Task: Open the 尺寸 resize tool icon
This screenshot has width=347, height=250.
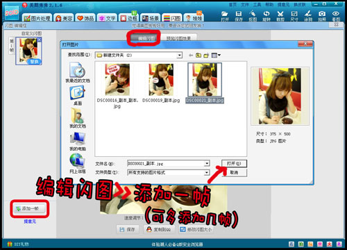Action: (294, 16)
